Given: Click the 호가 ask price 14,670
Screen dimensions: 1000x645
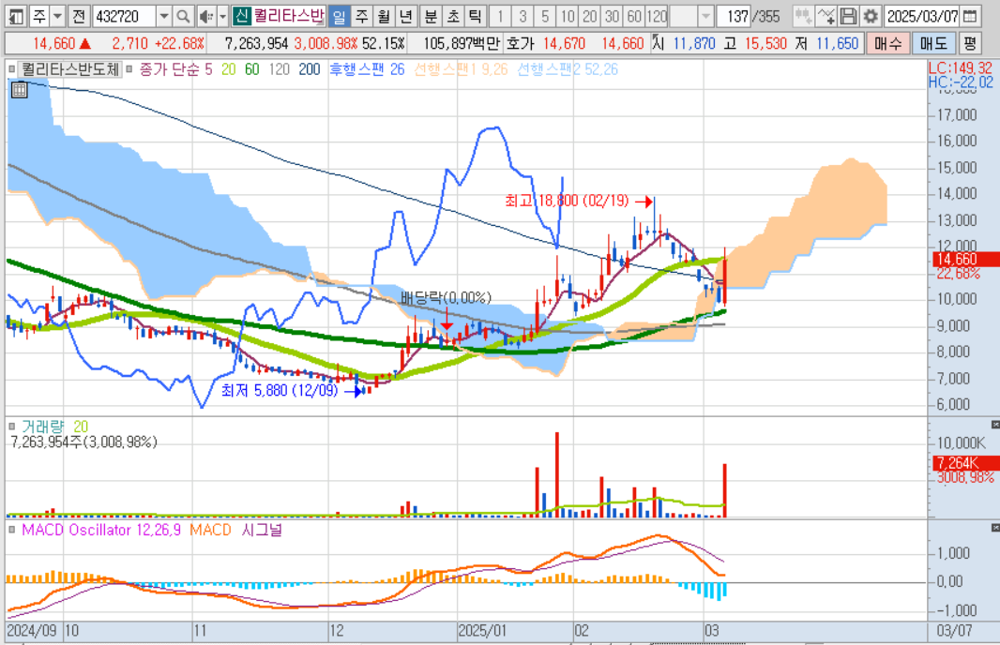Looking at the screenshot, I should click(565, 43).
